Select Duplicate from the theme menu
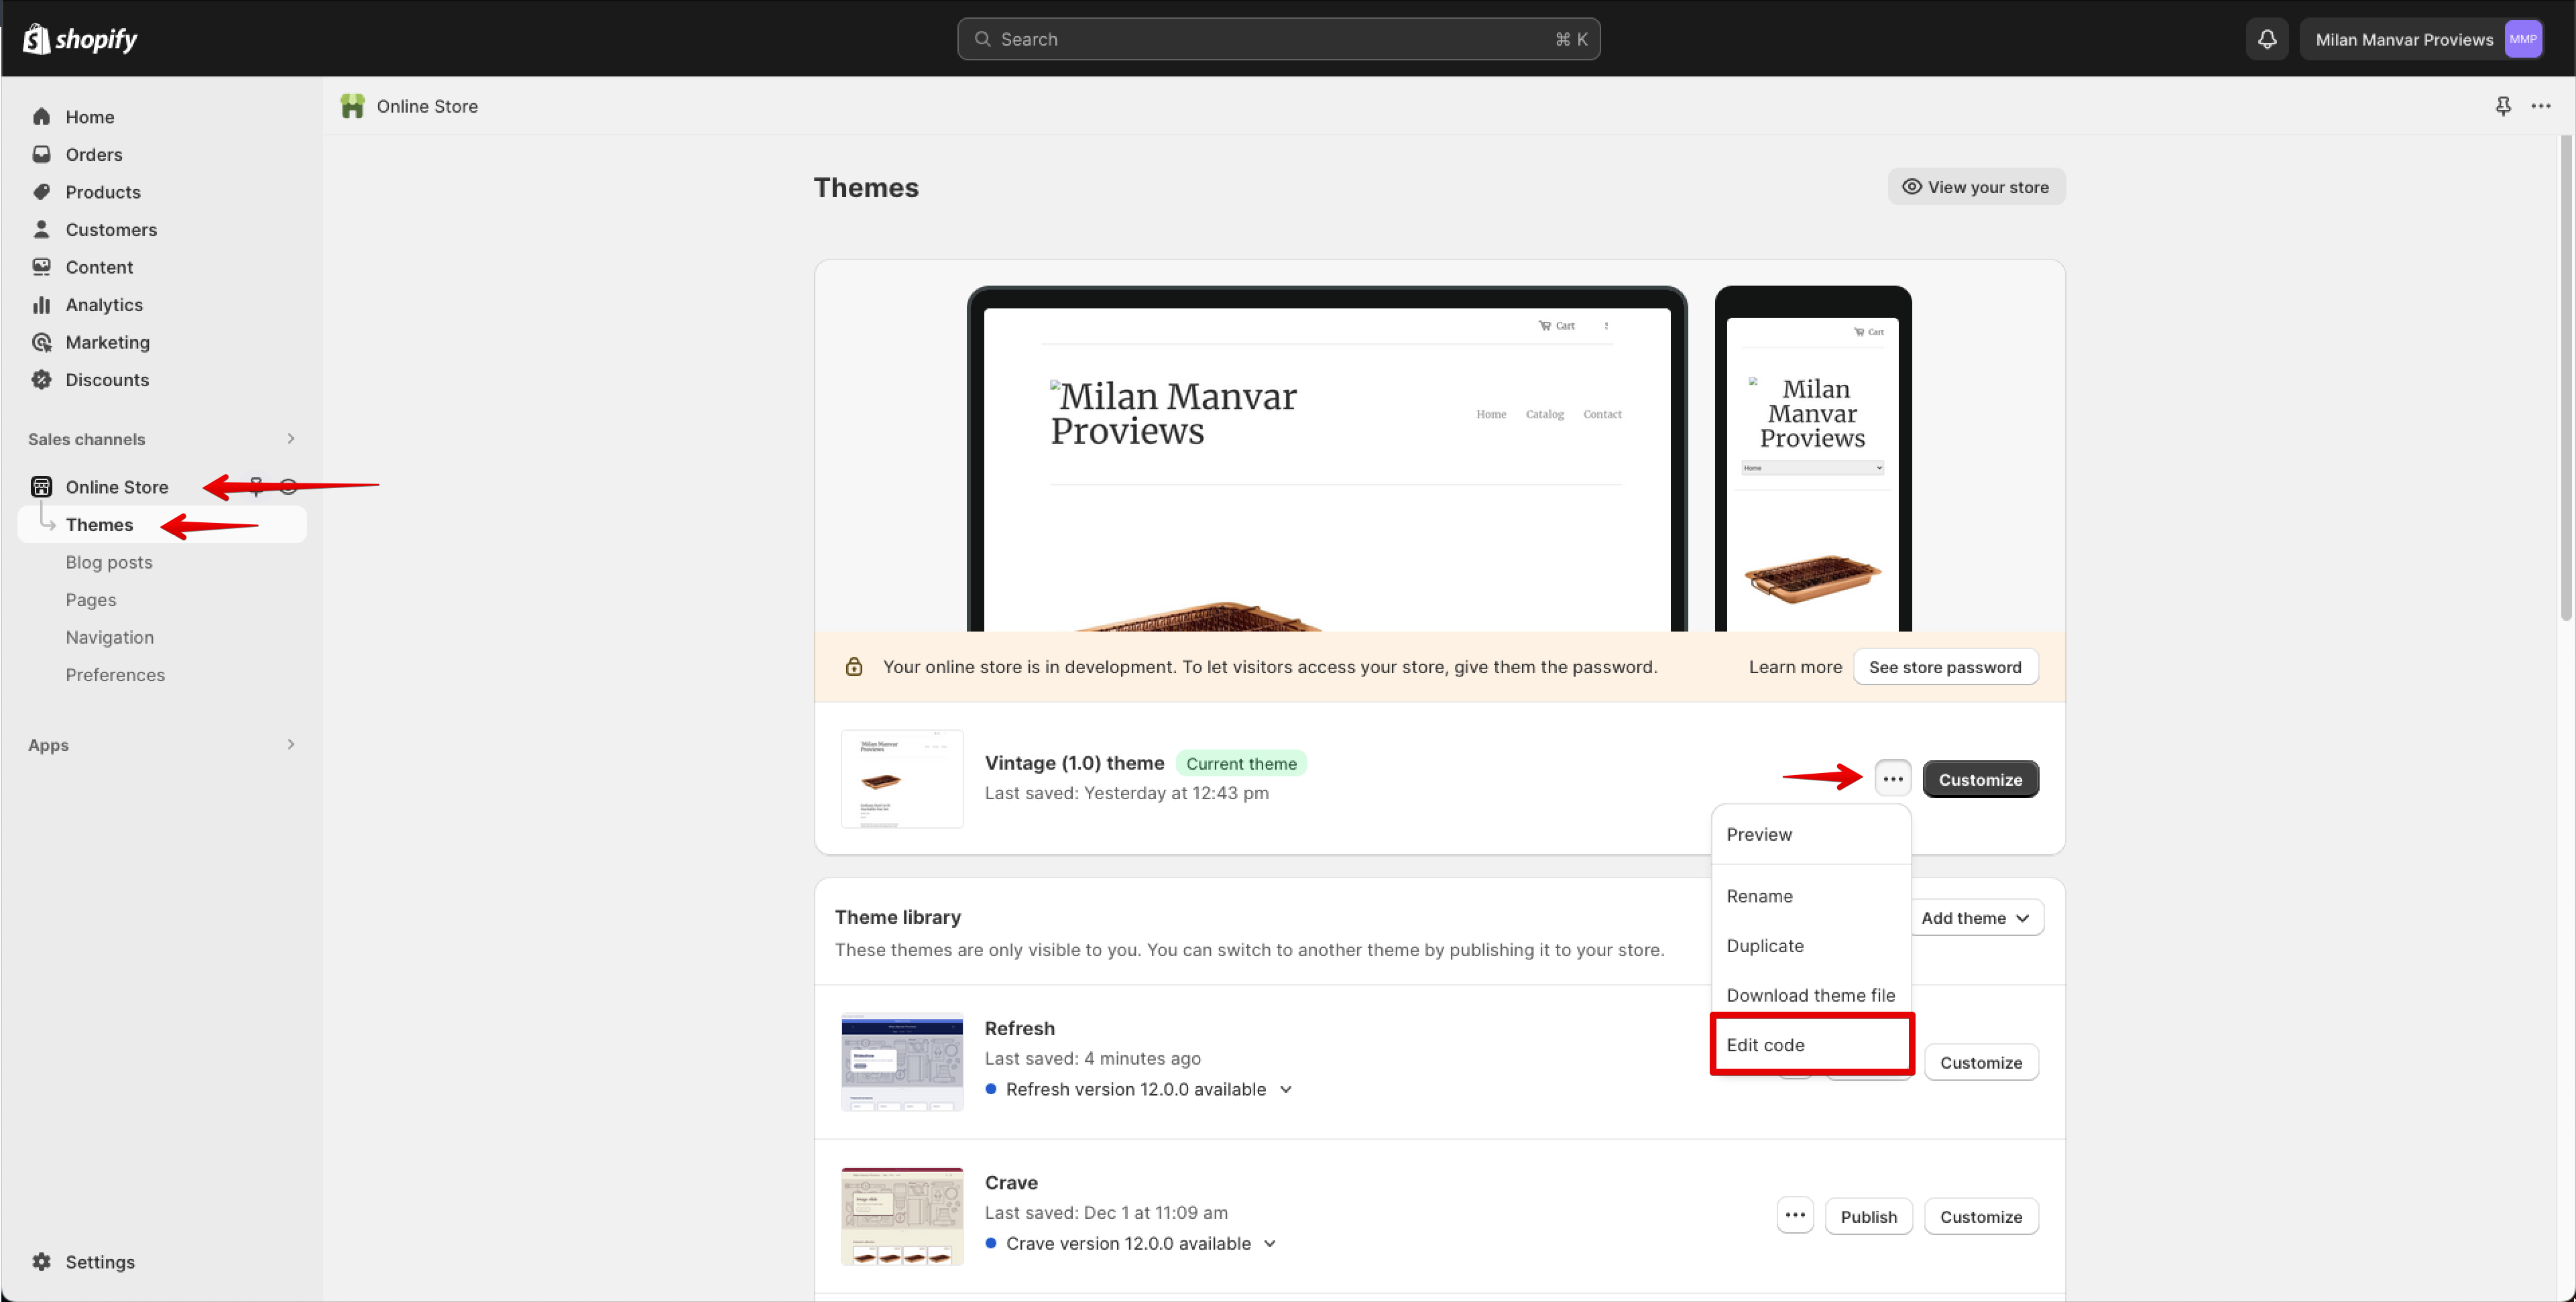The height and width of the screenshot is (1302, 2576). [1811, 946]
